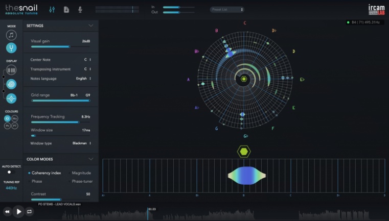Image resolution: width=389 pixels, height=221 pixels.
Task: Collapse the Settings section chevron
Action: point(91,26)
